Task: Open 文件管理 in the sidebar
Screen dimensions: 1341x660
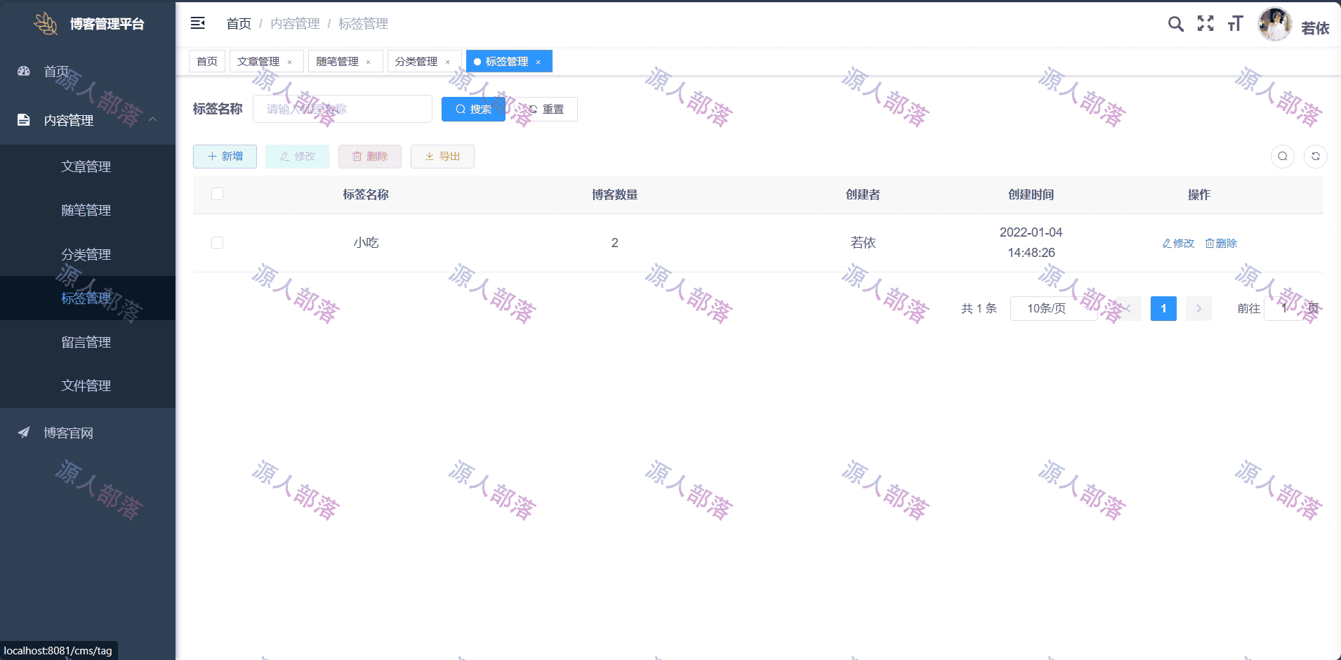Action: 88,385
